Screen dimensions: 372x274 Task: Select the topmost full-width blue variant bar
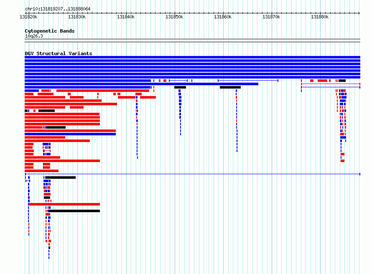[192, 57]
